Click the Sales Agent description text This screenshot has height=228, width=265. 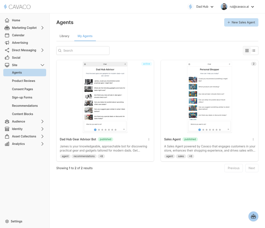point(210,148)
